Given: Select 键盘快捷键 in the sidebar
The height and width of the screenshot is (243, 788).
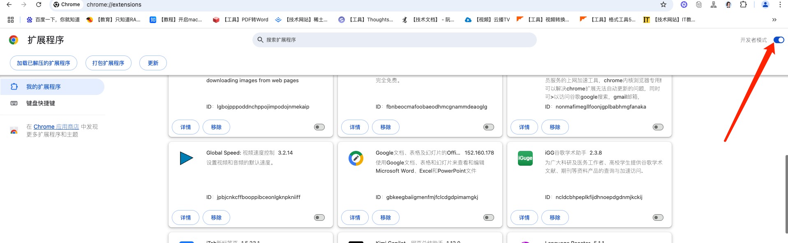Looking at the screenshot, I should tap(41, 103).
